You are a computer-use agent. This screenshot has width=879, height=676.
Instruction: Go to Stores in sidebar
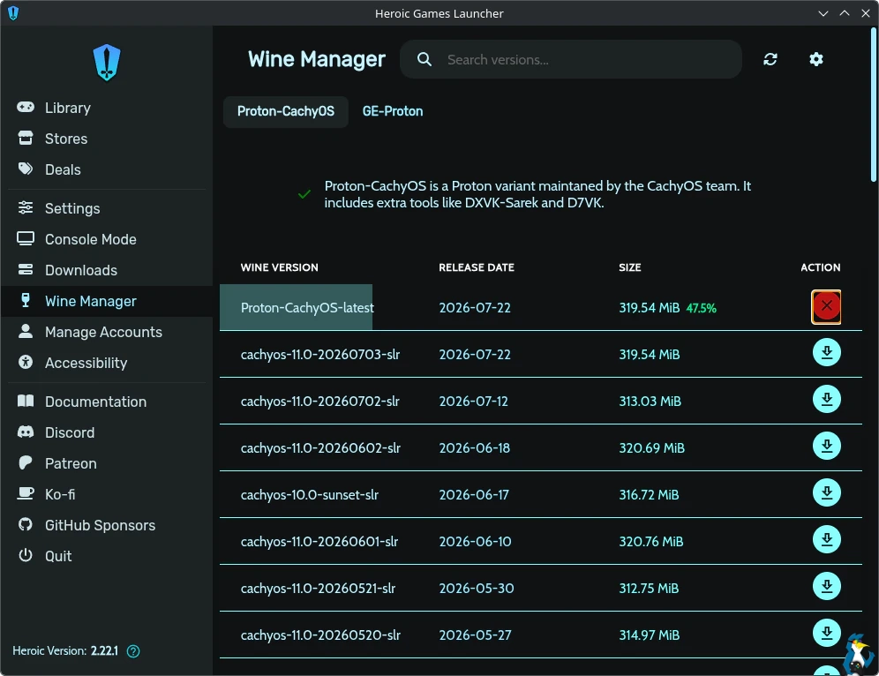tap(107, 139)
